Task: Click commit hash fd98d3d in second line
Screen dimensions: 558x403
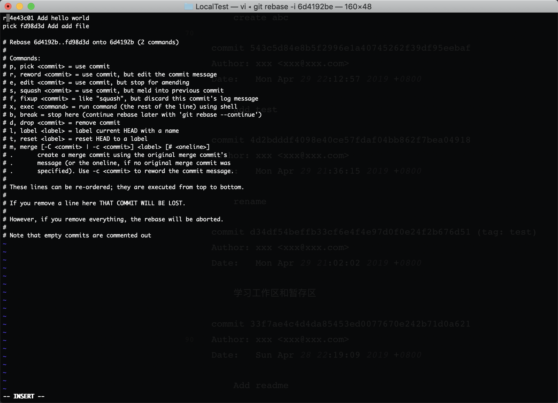Action: pyautogui.click(x=32, y=26)
